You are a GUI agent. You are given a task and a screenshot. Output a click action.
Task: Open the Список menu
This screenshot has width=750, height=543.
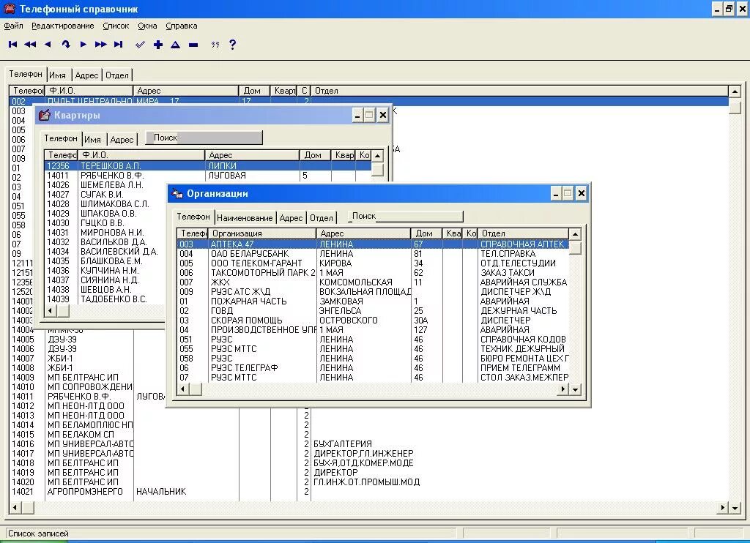(x=116, y=26)
